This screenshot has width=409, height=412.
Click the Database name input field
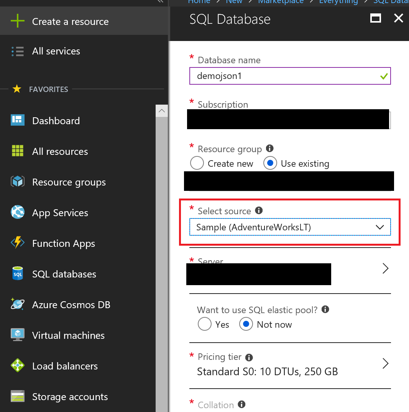pyautogui.click(x=290, y=76)
